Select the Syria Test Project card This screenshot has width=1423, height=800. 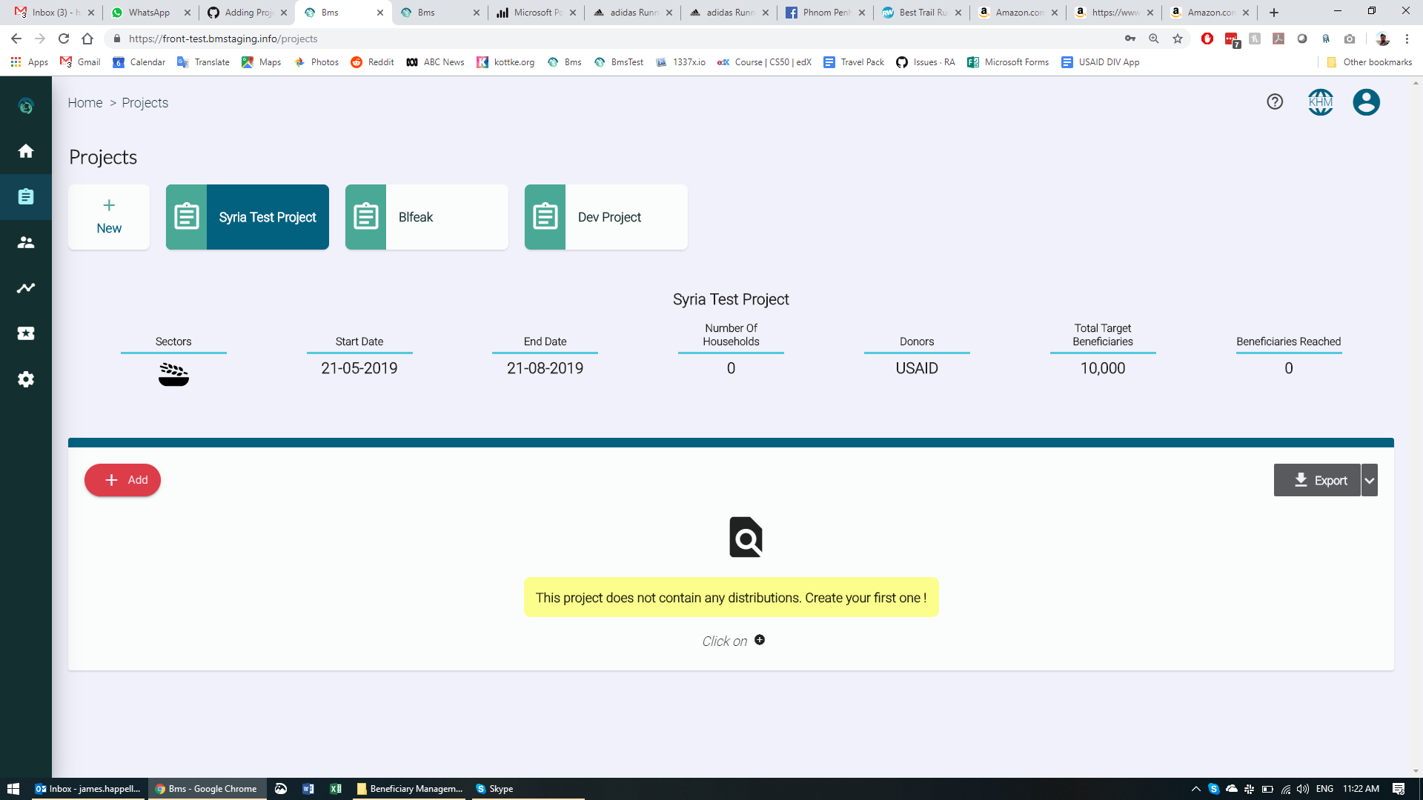click(x=248, y=217)
